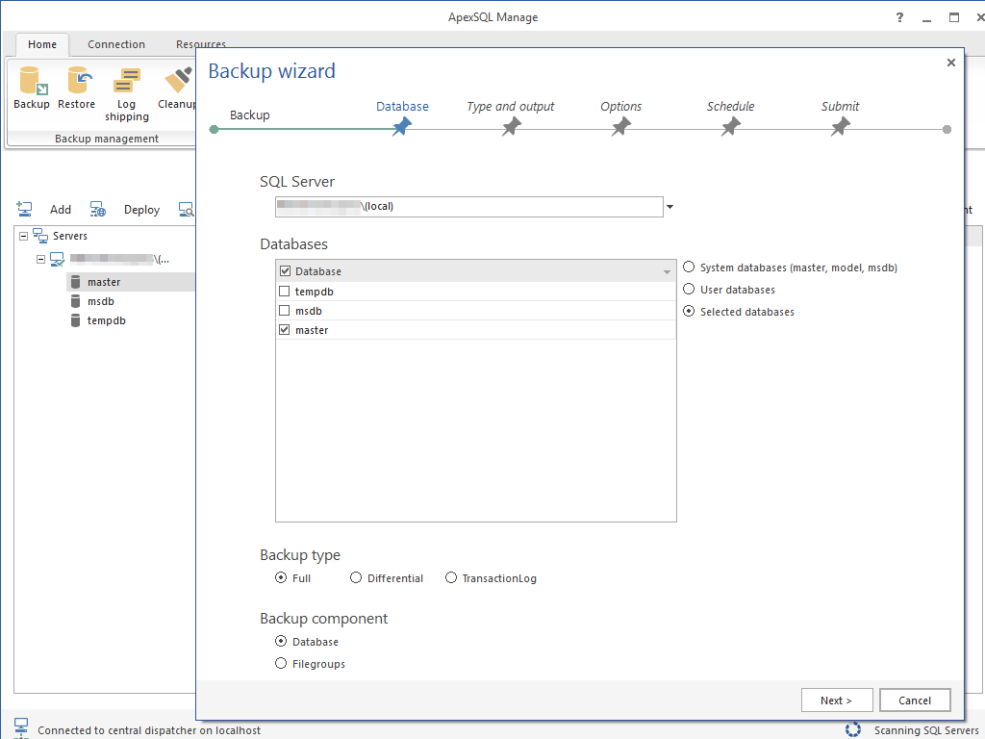Click the master row text in database list

pyautogui.click(x=312, y=330)
